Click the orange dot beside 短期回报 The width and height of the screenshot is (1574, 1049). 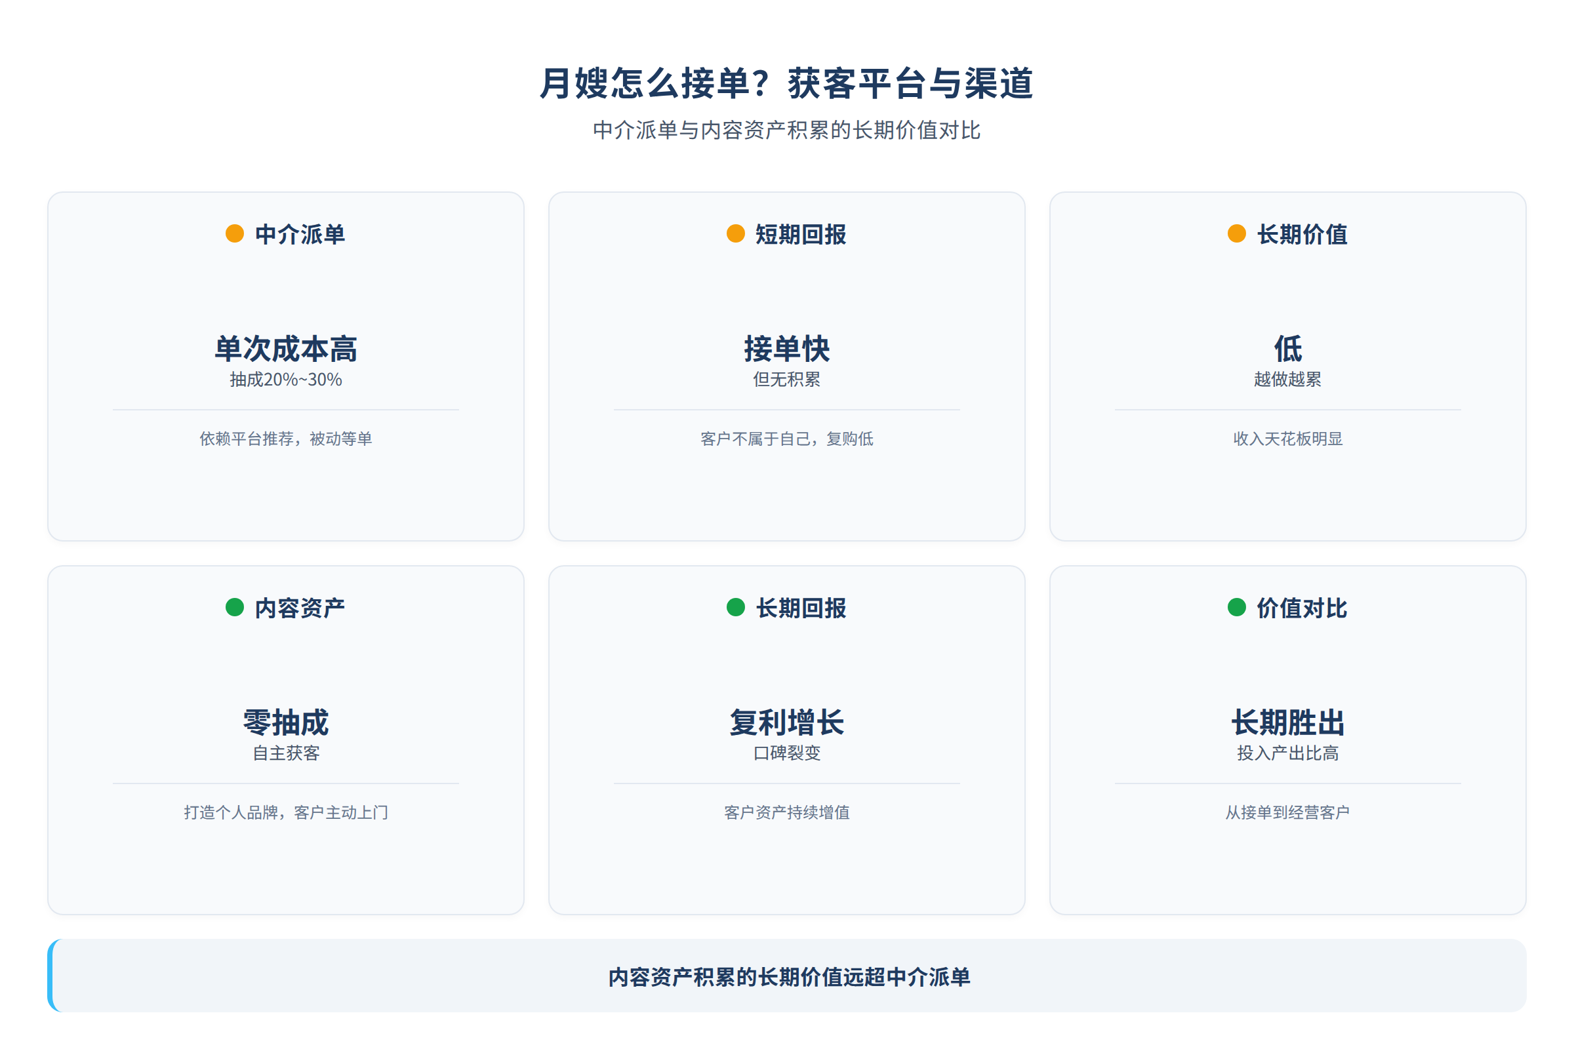[735, 233]
